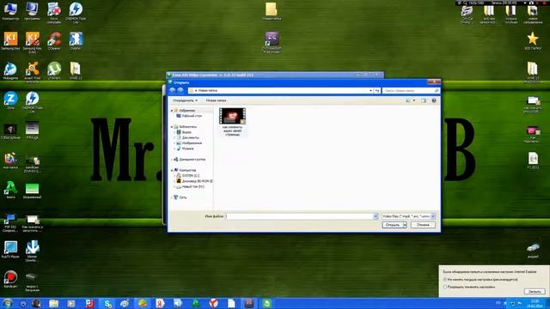The image size is (550, 309).
Task: Select the RusTV Player desktop shortcut
Action: point(10,250)
